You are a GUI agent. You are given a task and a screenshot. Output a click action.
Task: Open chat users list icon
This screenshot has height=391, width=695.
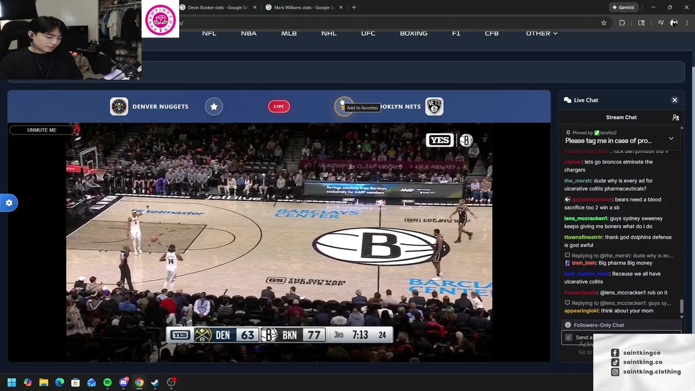click(x=675, y=117)
